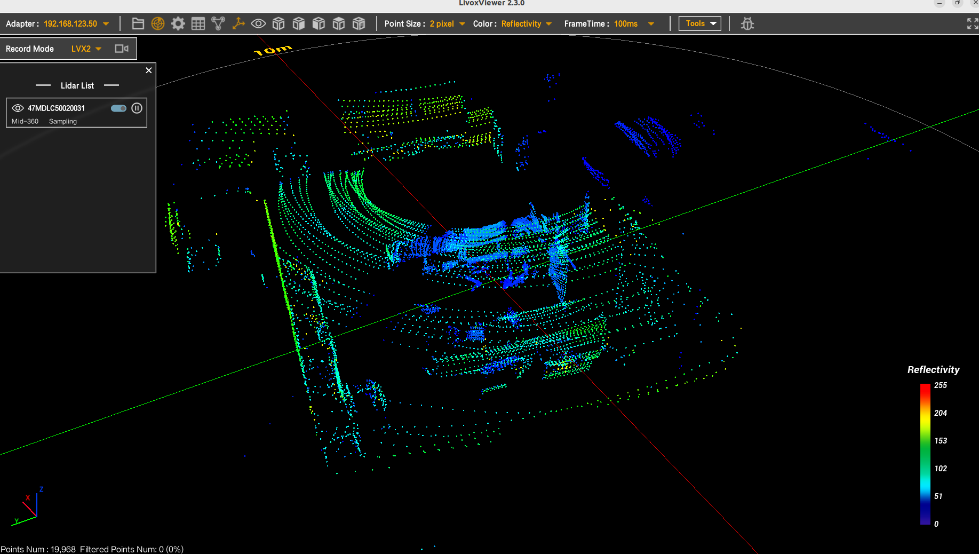Click the bug debug icon
Image resolution: width=979 pixels, height=554 pixels.
point(747,23)
